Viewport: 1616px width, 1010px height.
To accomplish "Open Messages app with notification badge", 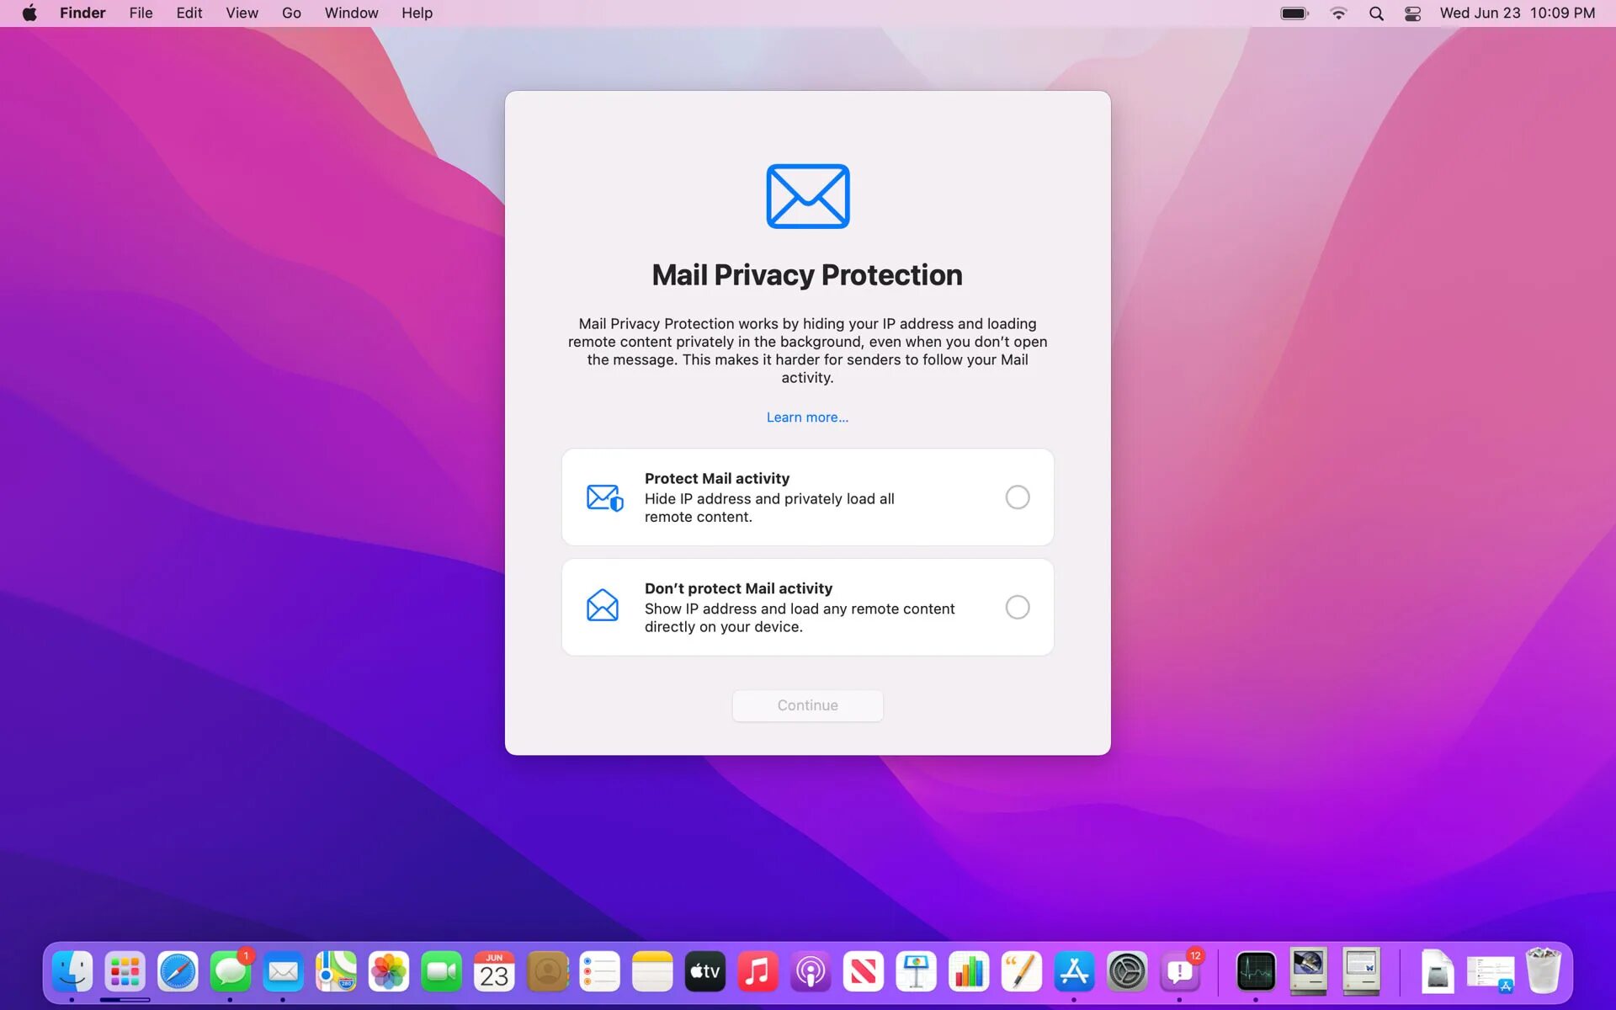I will point(230,972).
